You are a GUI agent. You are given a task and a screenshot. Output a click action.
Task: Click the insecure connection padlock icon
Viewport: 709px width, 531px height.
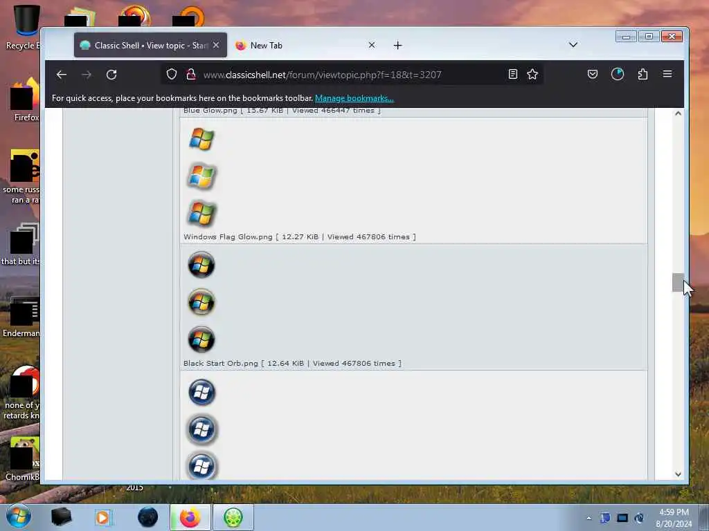tap(191, 74)
